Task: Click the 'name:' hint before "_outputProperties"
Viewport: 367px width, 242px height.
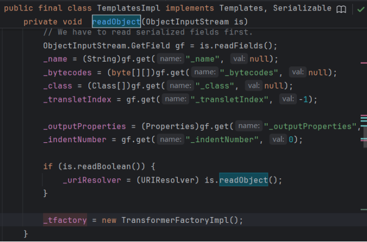Action: tap(248, 126)
